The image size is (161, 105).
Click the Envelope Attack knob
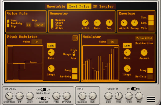pos(124,23)
